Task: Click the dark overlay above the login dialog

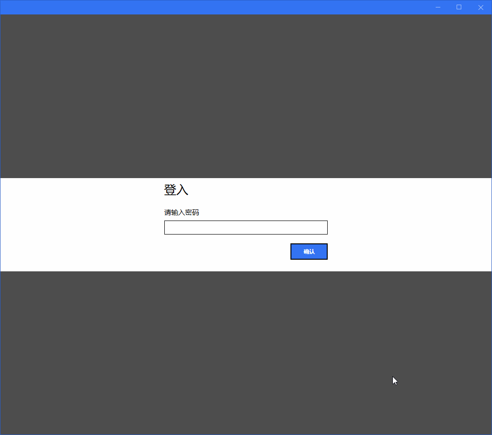Action: pyautogui.click(x=246, y=96)
